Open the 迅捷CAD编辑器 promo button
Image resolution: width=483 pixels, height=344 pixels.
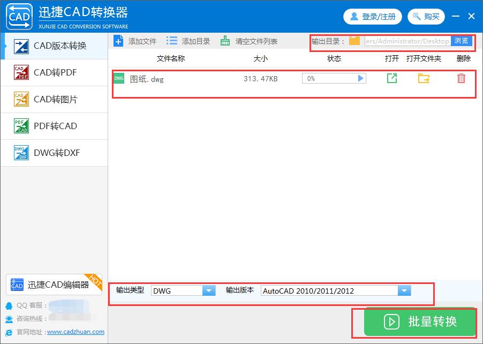[54, 286]
